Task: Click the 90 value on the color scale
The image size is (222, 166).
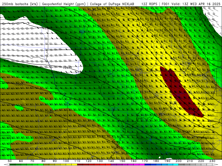Action: (55, 161)
